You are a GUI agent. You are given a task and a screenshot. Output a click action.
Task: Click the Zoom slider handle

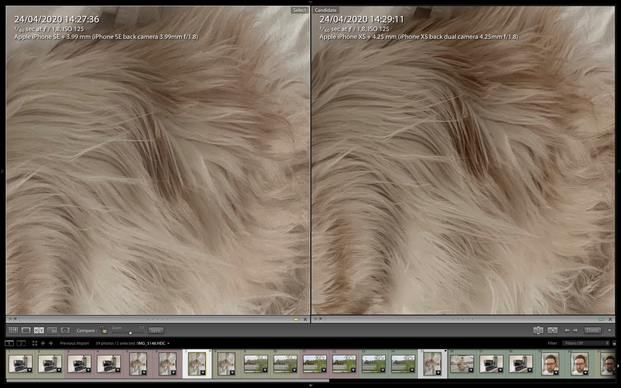[130, 332]
